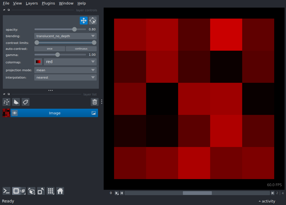Run continuous auto-contrast
The height and width of the screenshot is (205, 286).
81,48
